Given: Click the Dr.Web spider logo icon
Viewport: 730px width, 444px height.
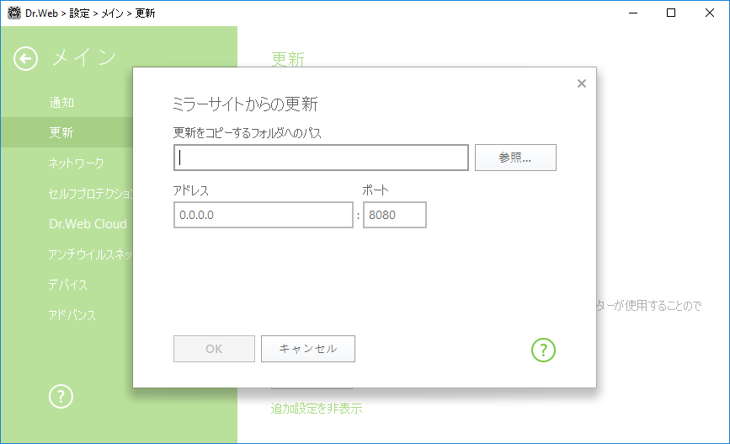Looking at the screenshot, I should pos(14,13).
